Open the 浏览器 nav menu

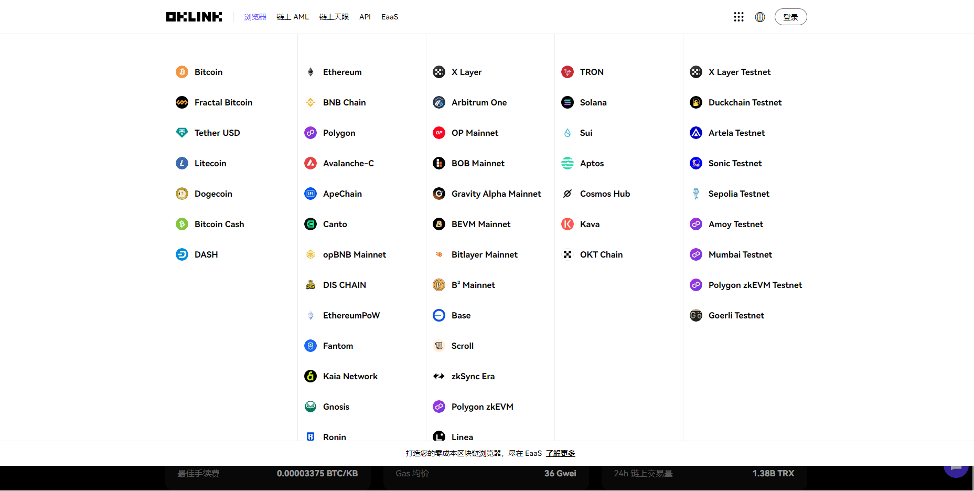255,17
